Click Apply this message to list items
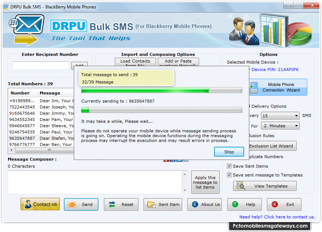The height and width of the screenshot is (232, 322). pyautogui.click(x=205, y=182)
